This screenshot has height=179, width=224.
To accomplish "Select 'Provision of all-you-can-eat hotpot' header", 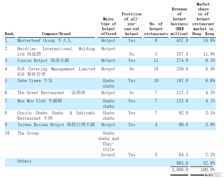I will 132,24.
